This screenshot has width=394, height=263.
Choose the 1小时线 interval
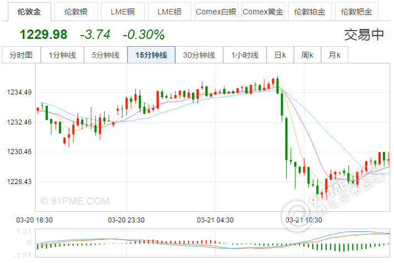245,54
